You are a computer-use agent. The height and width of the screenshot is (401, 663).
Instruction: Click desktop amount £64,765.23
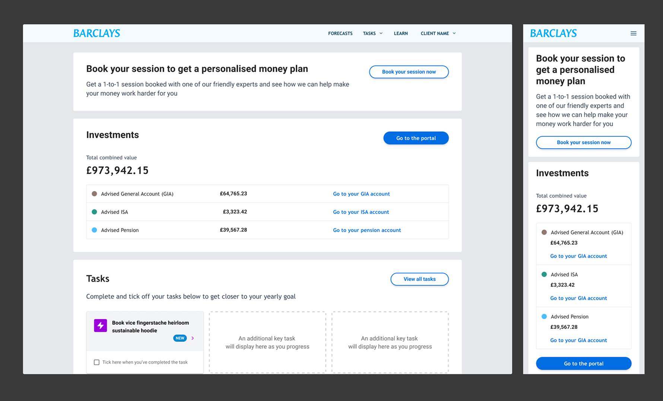tap(233, 194)
